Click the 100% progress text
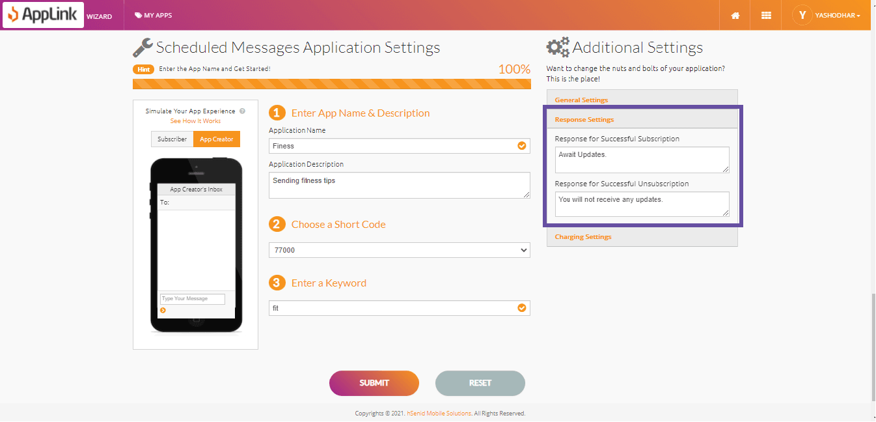Viewport: 876px width, 422px height. coord(514,69)
